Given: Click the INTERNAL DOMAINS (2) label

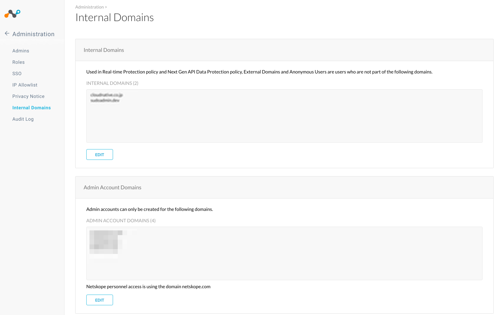Looking at the screenshot, I should (x=112, y=83).
